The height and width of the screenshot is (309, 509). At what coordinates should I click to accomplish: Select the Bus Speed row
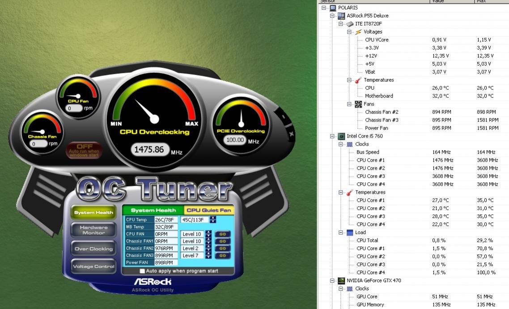[414, 152]
